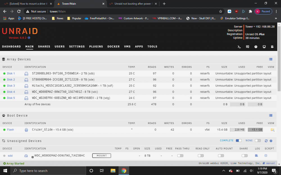Open the SHARES menu
The height and width of the screenshot is (175, 281).
click(x=44, y=46)
